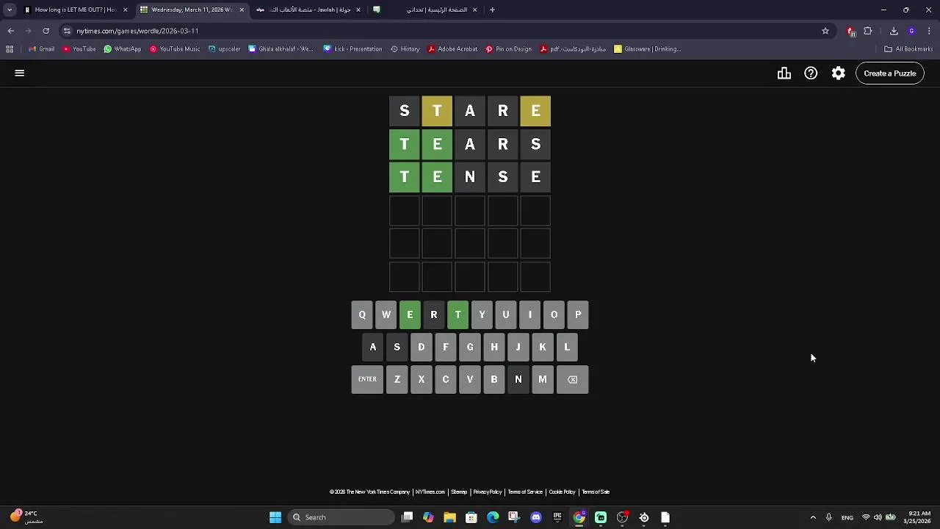Viewport: 940px width, 529px height.
Task: Tap the L key on the on-screen keyboard
Action: [567, 347]
